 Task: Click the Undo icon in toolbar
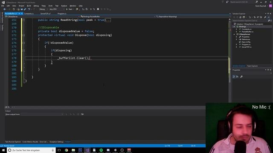29,9
